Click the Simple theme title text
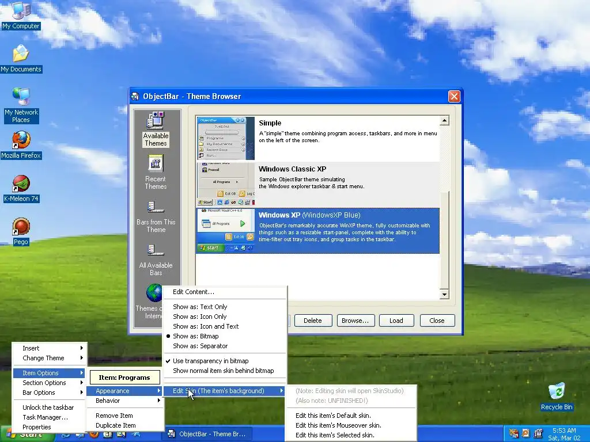Screen dimensions: 590x442 pos(270,123)
